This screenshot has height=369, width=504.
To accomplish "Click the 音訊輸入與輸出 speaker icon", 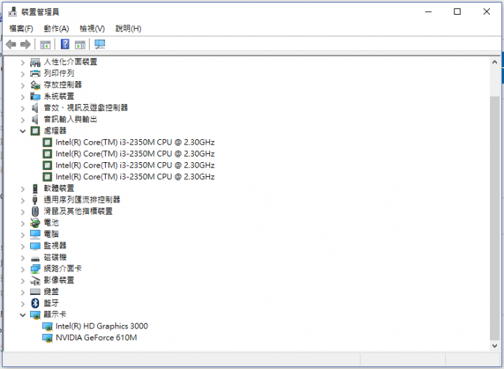I will (x=35, y=120).
